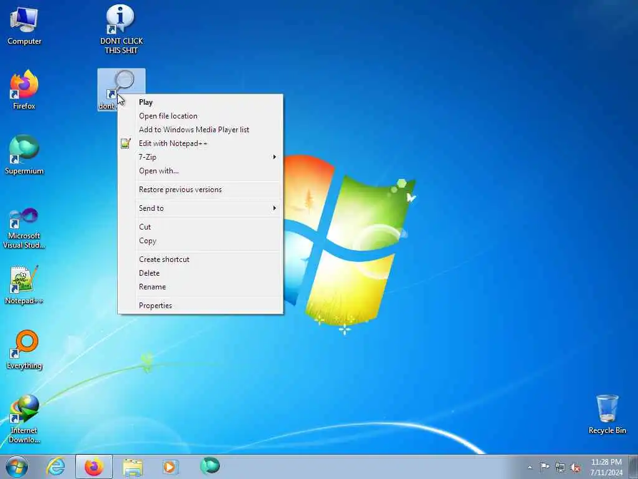This screenshot has height=479, width=638.
Task: Select the DONT CLICK THIS SHIT shortcut
Action: pos(121,29)
